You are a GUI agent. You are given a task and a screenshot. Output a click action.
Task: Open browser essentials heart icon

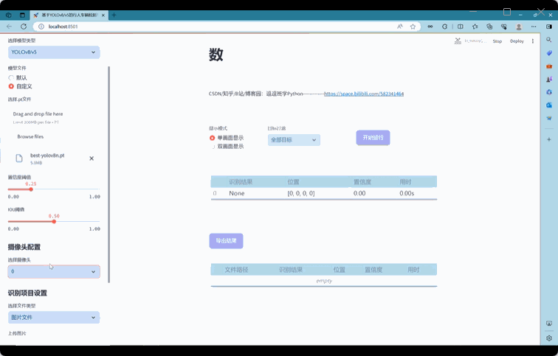(503, 27)
